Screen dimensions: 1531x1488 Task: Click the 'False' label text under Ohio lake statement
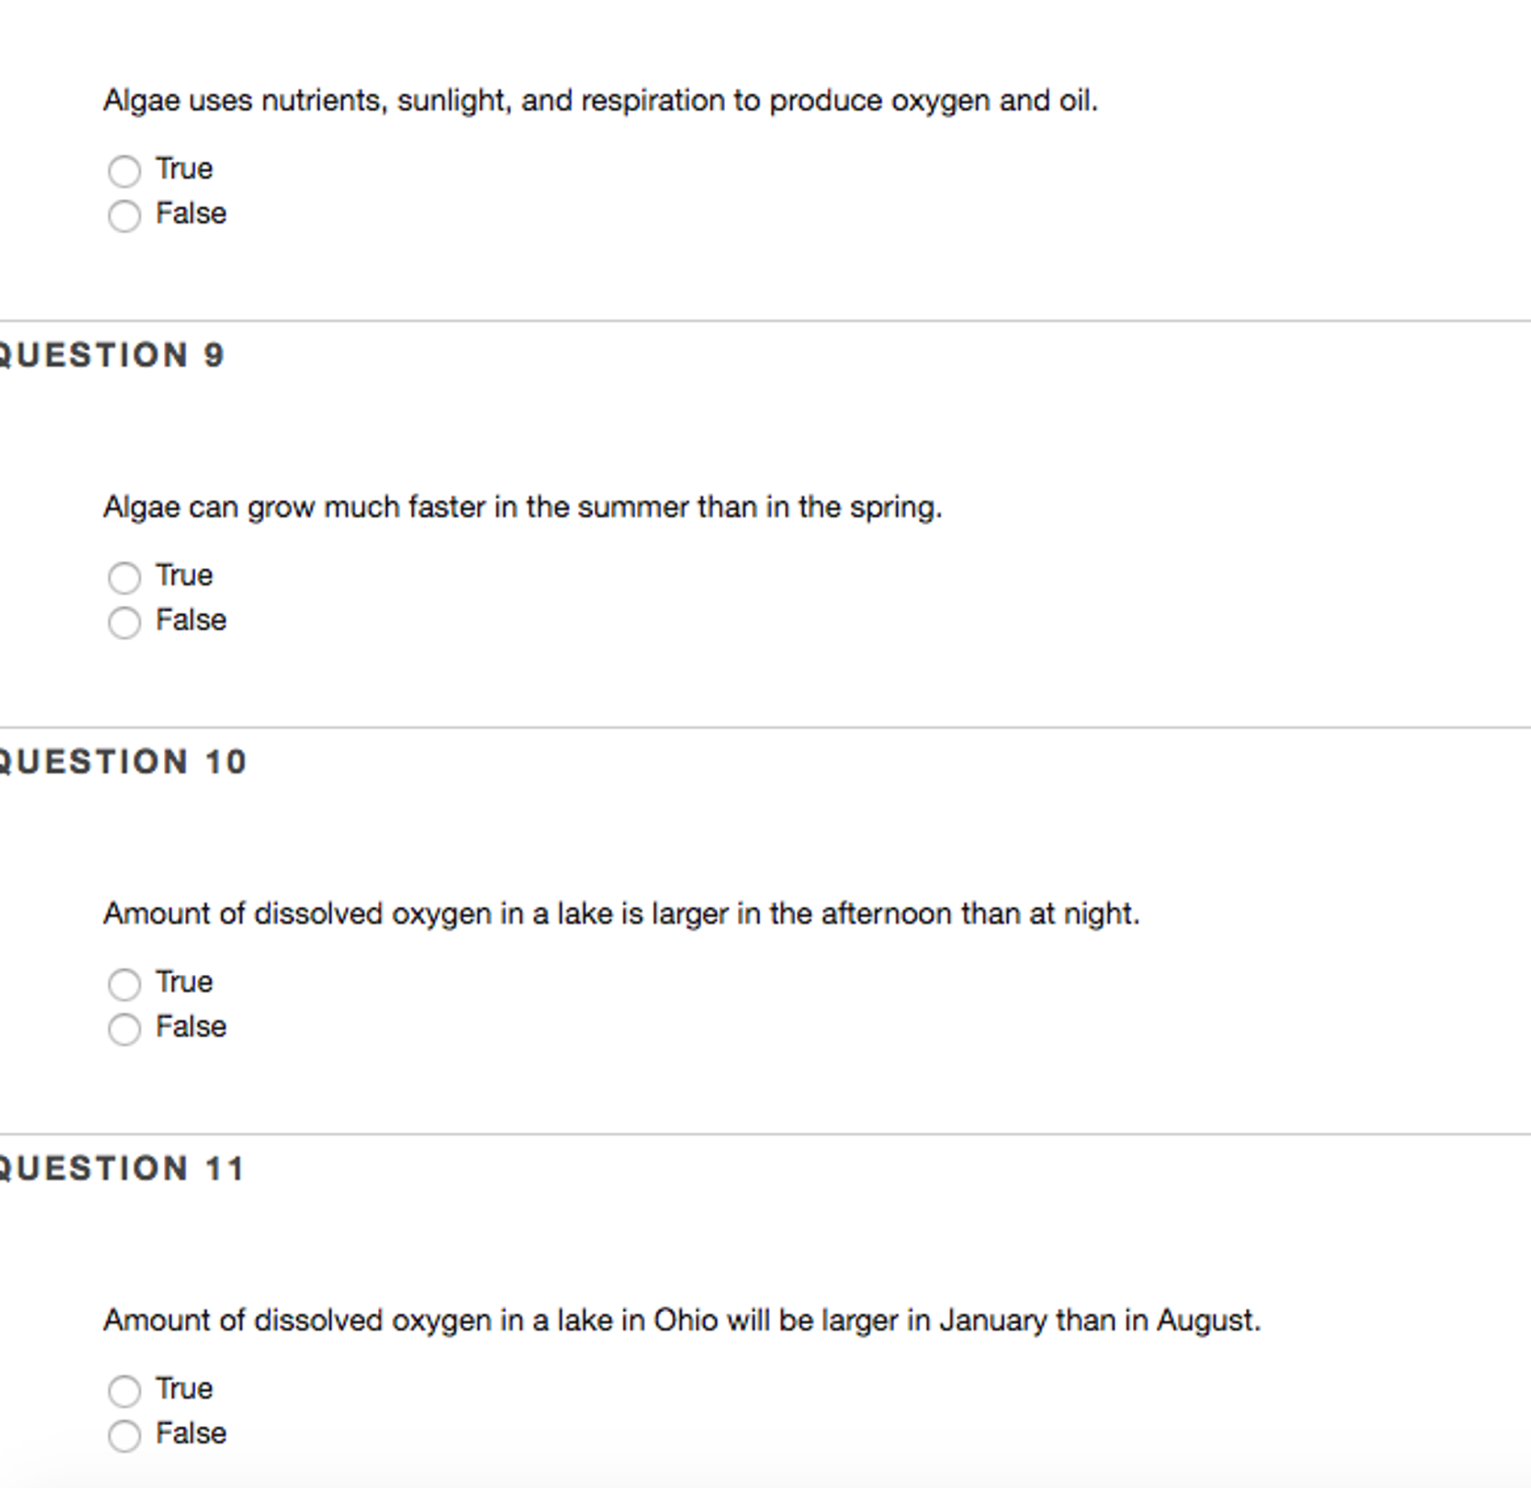191,1433
